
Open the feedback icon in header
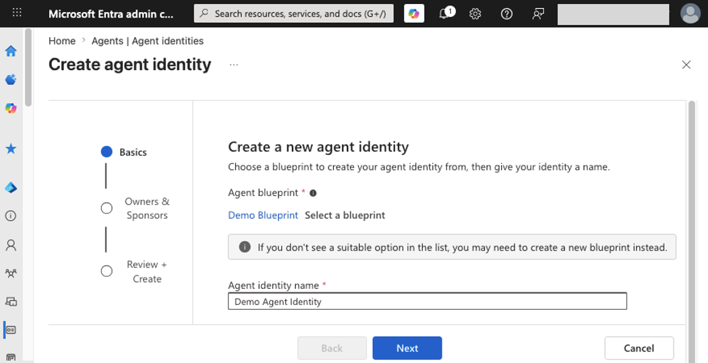(538, 13)
